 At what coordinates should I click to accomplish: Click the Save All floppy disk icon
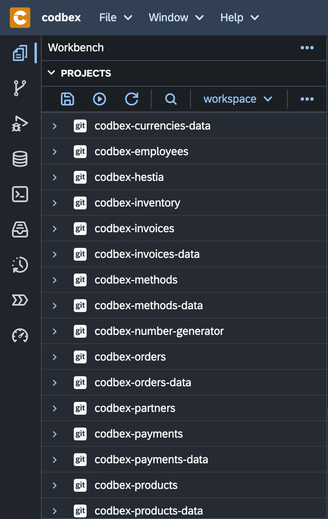coord(67,99)
